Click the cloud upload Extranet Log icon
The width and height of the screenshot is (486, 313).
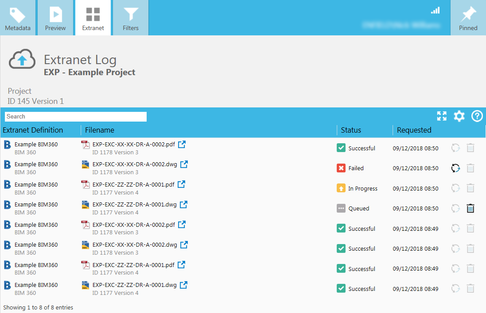(x=22, y=59)
